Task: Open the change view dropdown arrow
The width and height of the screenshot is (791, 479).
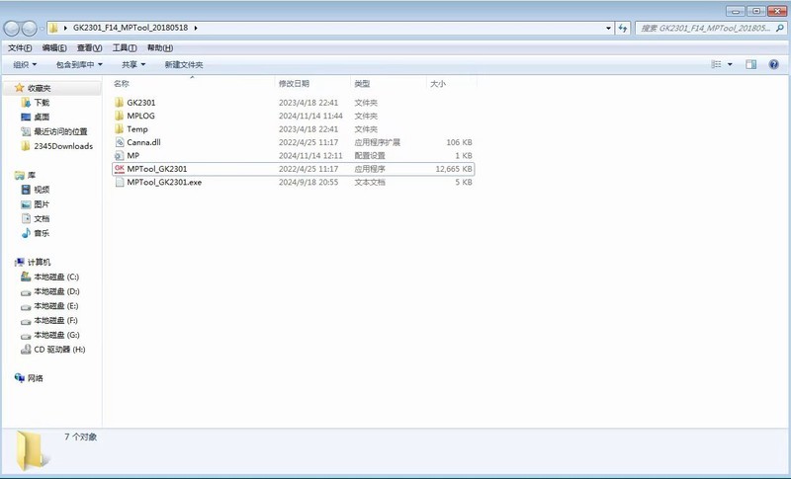Action: 731,64
